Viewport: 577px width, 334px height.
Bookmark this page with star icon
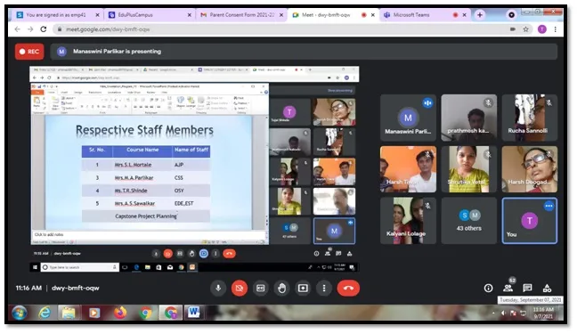525,29
